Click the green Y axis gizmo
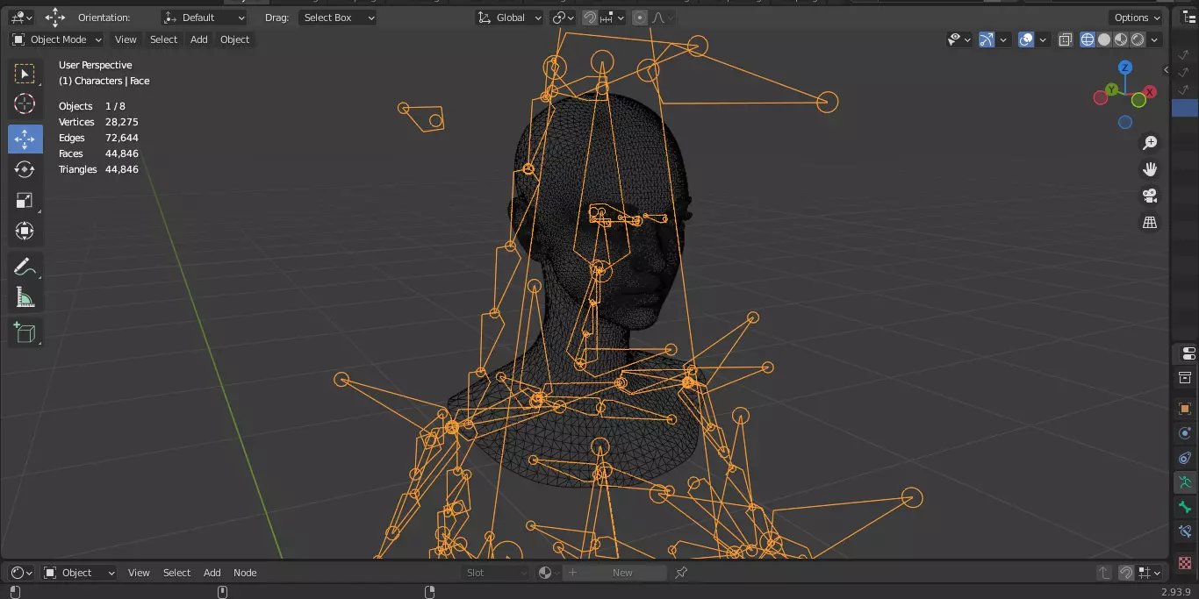Image resolution: width=1199 pixels, height=599 pixels. (x=1112, y=89)
